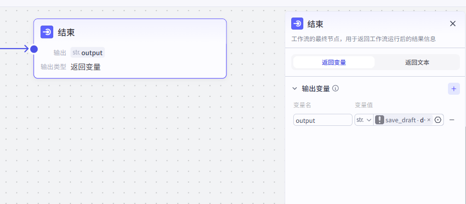Click the End node input connection port
Image resolution: width=466 pixels, height=204 pixels.
point(34,49)
